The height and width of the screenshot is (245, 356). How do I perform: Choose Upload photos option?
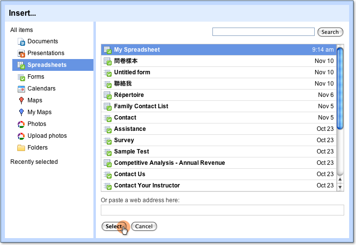click(47, 136)
